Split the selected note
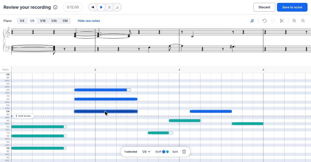Screen dimensions: 311x162 [x=175, y=152]
